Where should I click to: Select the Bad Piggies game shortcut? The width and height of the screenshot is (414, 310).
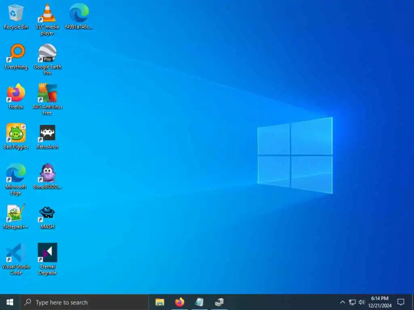pos(16,136)
